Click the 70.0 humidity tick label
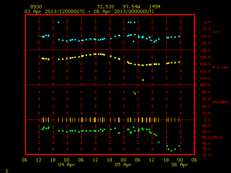This screenshot has width=231, height=173. pos(206,155)
